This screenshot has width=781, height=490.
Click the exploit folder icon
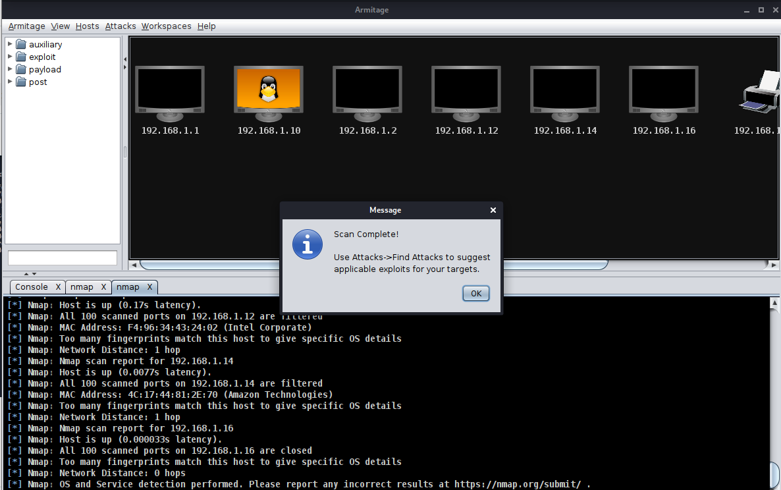click(x=21, y=57)
